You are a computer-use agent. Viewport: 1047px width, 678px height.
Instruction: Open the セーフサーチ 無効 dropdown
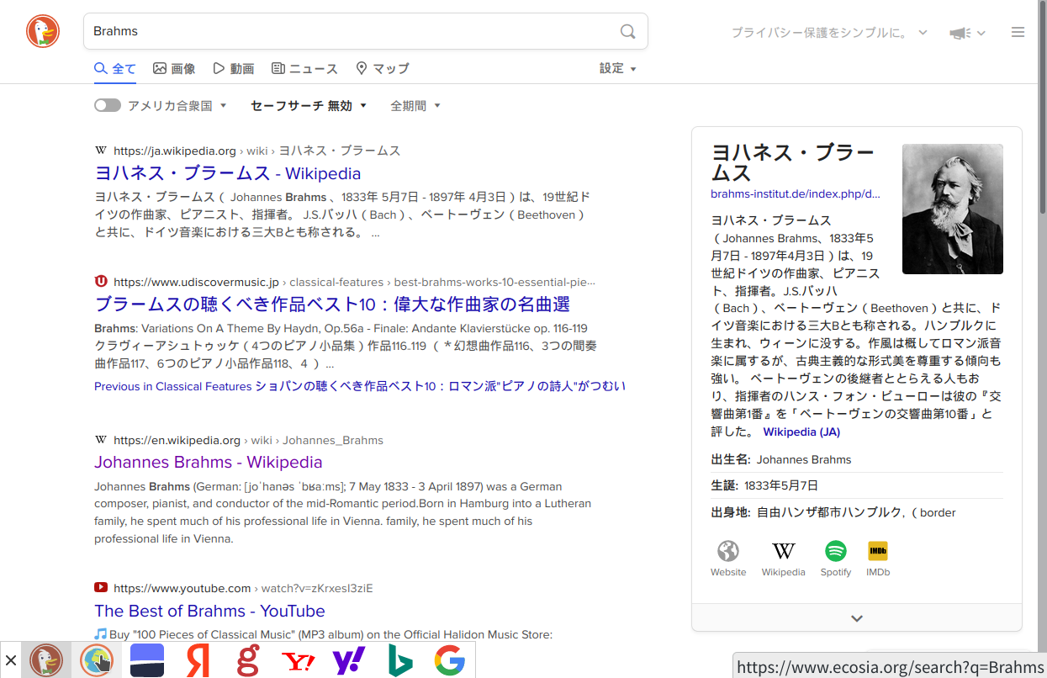point(309,106)
